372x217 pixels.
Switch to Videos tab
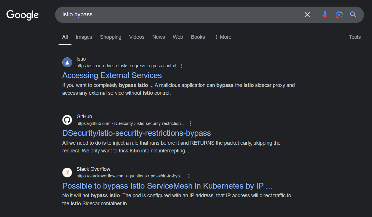[137, 37]
